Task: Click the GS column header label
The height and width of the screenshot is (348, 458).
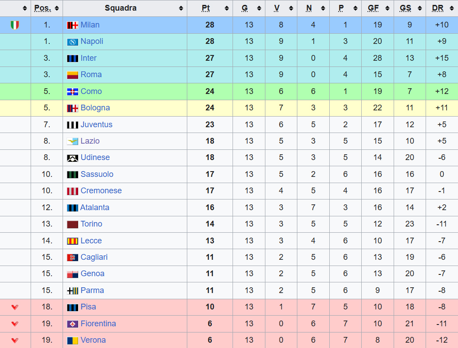Action: (405, 8)
